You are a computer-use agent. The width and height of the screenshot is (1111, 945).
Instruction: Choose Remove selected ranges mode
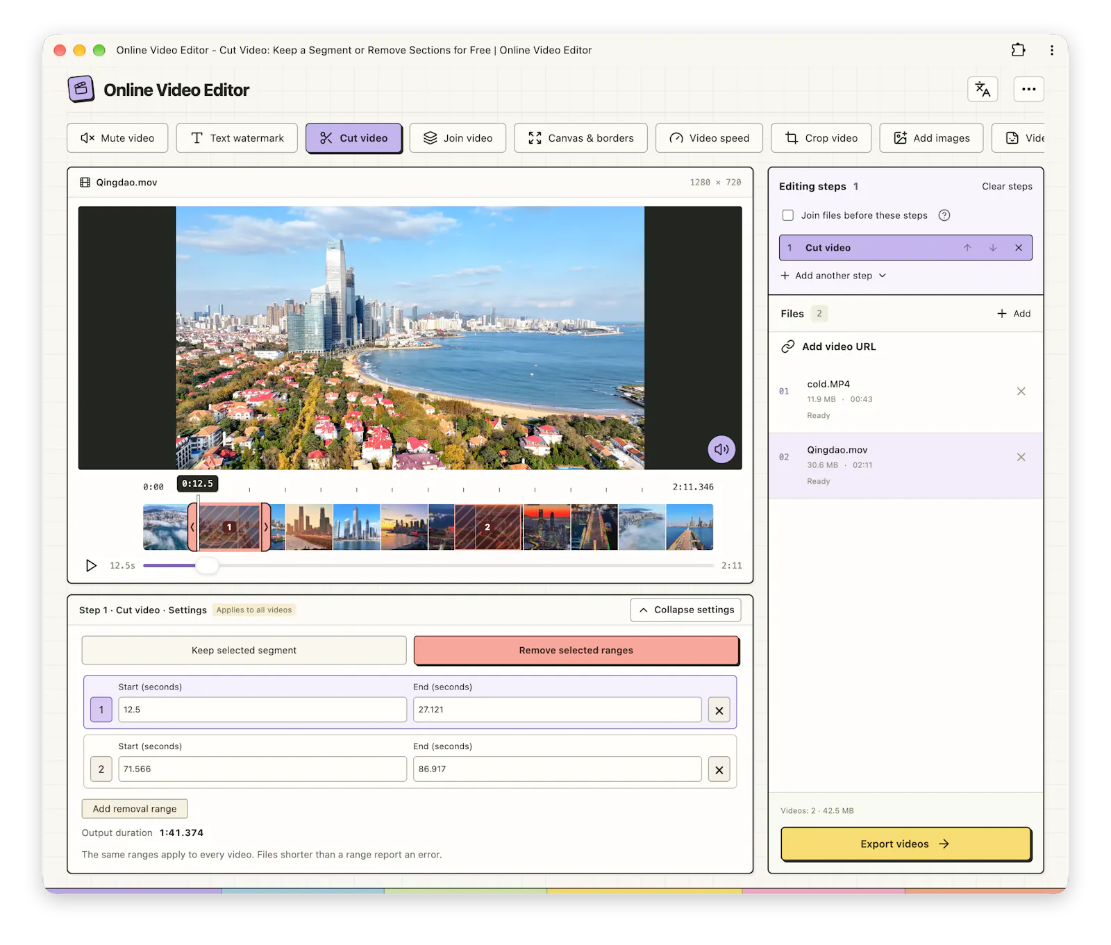click(x=576, y=651)
